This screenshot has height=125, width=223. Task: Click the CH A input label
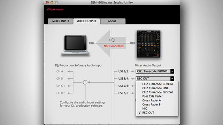(61, 71)
